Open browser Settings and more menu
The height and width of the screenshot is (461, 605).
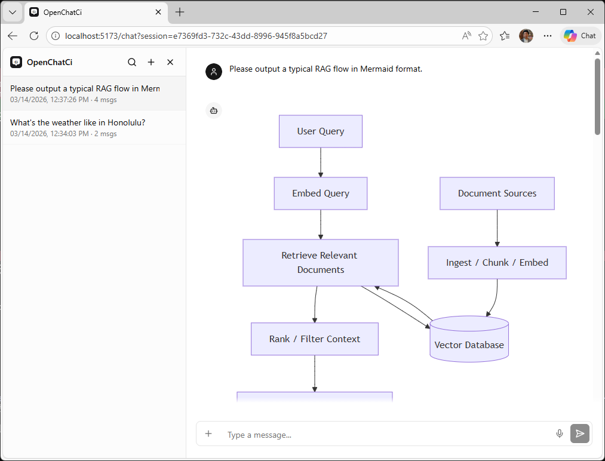pos(548,36)
